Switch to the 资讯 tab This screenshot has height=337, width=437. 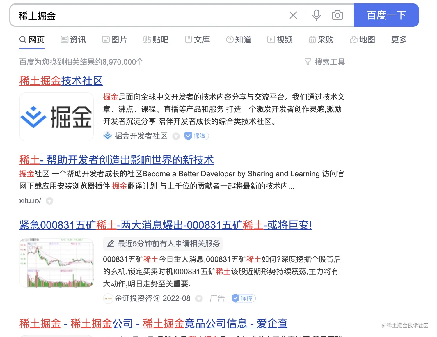(73, 40)
